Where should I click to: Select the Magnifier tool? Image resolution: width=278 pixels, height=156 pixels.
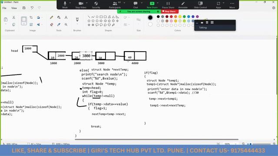66,25
